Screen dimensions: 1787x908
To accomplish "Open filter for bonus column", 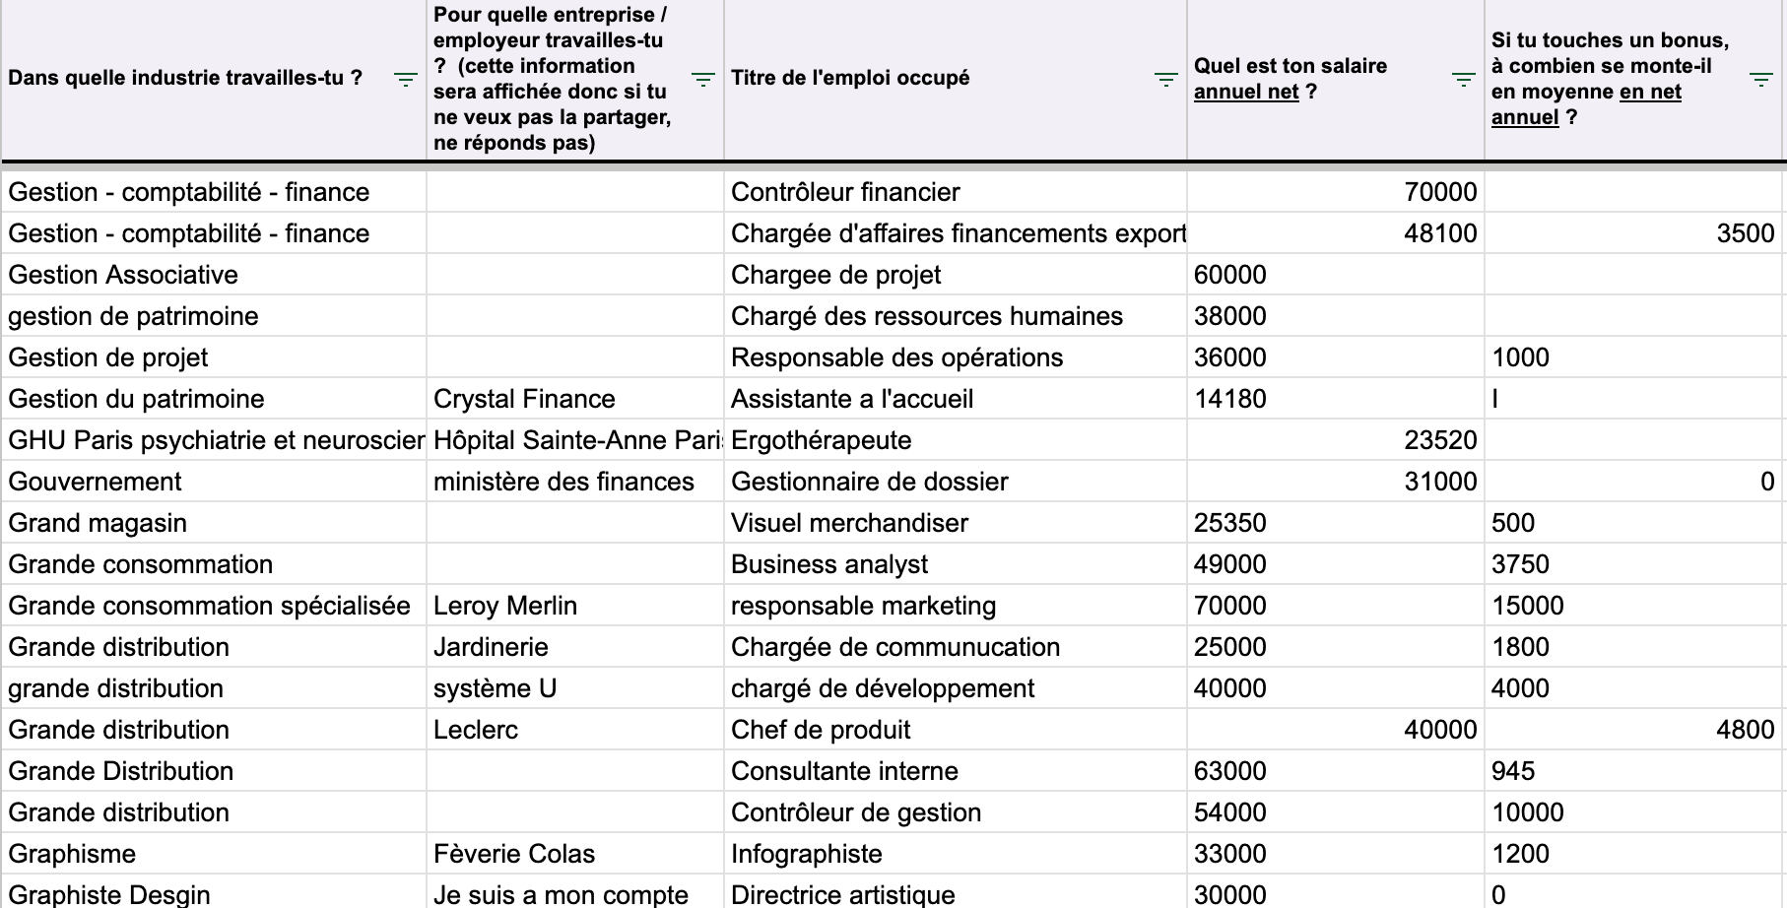I will click(x=1761, y=80).
